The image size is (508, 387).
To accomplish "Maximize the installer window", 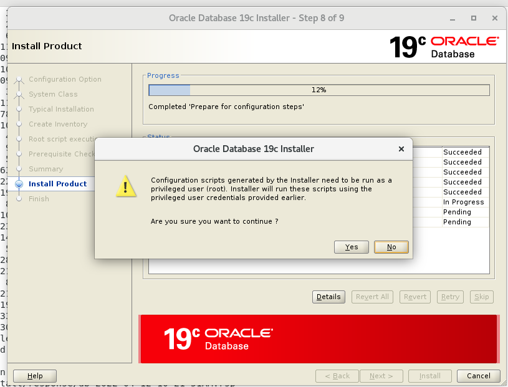I will click(x=473, y=18).
